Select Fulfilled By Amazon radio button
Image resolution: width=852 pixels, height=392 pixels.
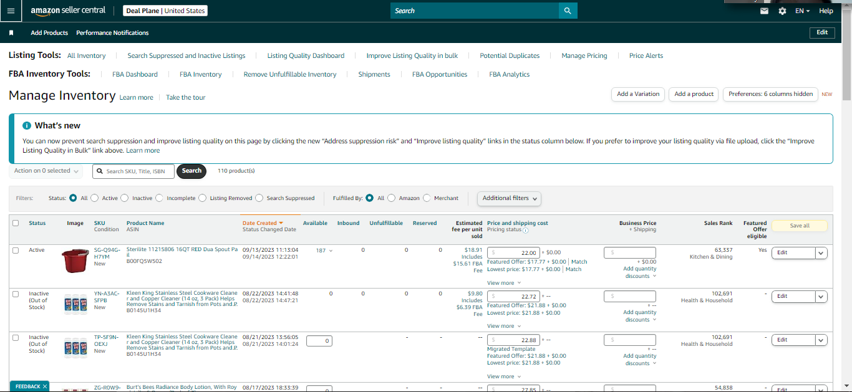tap(392, 198)
